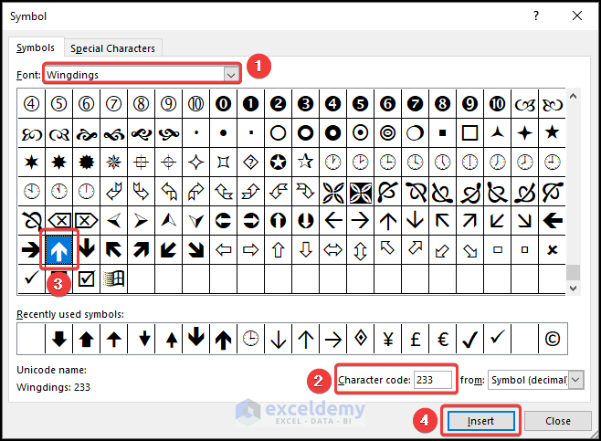Select the black five-pointed star symbol

[552, 132]
